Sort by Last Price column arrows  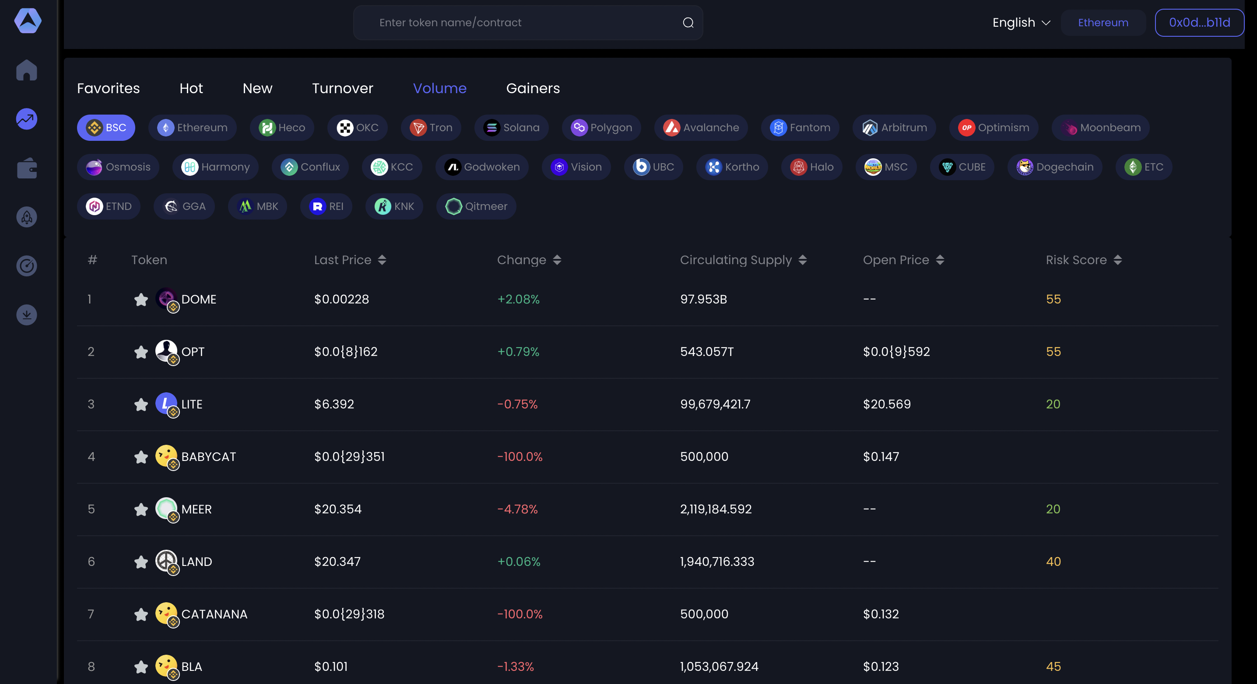coord(382,260)
